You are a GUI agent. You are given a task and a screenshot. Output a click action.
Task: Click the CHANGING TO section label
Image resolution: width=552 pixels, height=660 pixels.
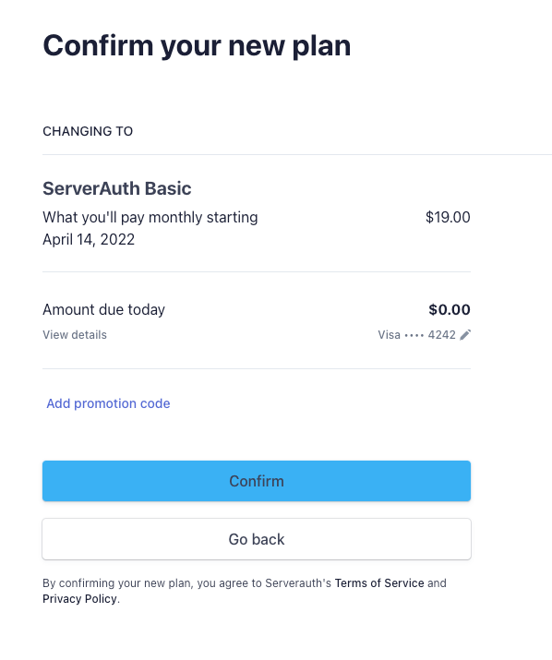pyautogui.click(x=88, y=131)
